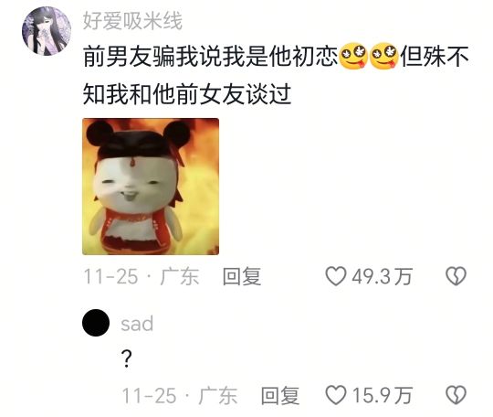Open the Nezha fire meme image

151,187
